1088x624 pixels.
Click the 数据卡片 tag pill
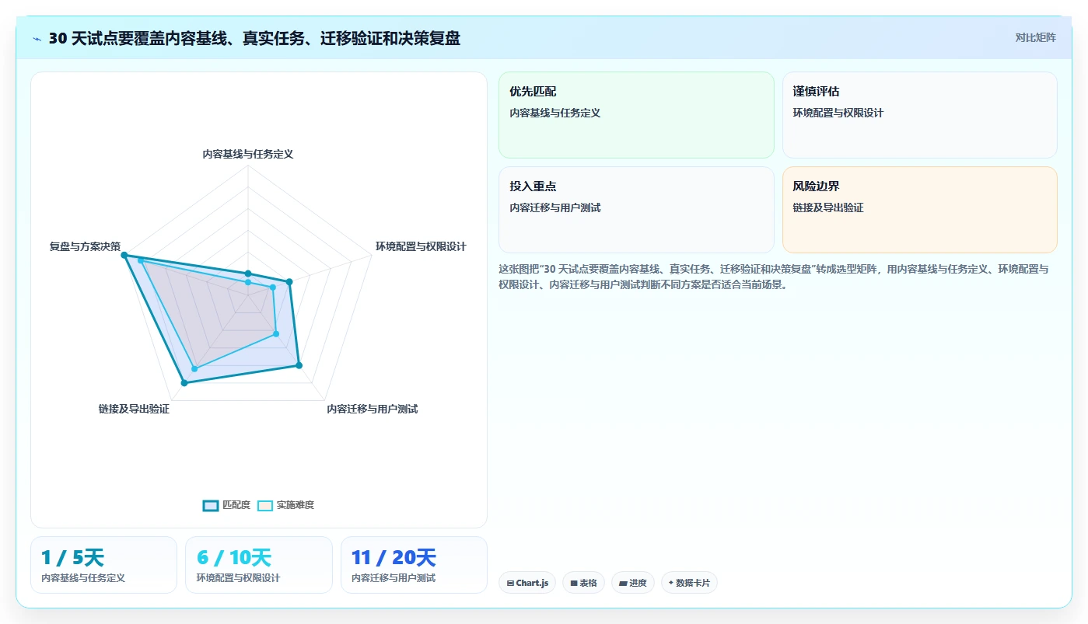689,583
